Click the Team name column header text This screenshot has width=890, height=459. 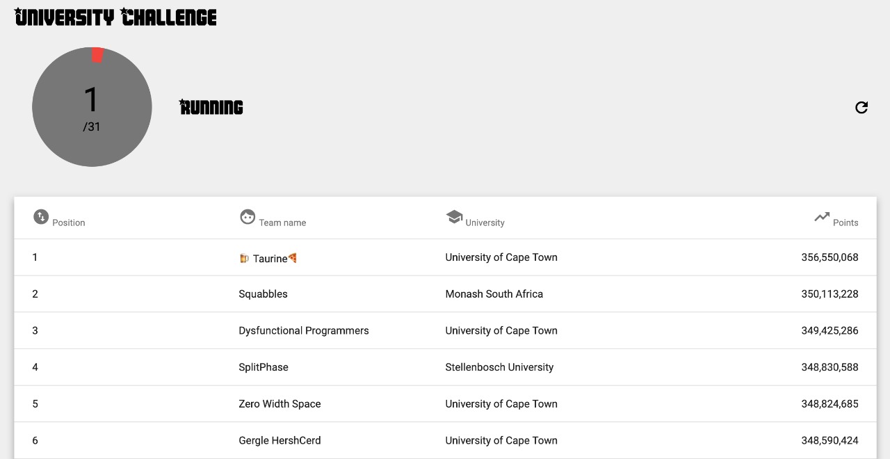[282, 223]
